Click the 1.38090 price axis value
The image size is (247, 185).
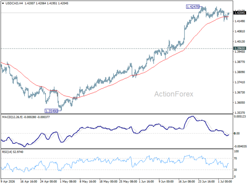(240, 72)
